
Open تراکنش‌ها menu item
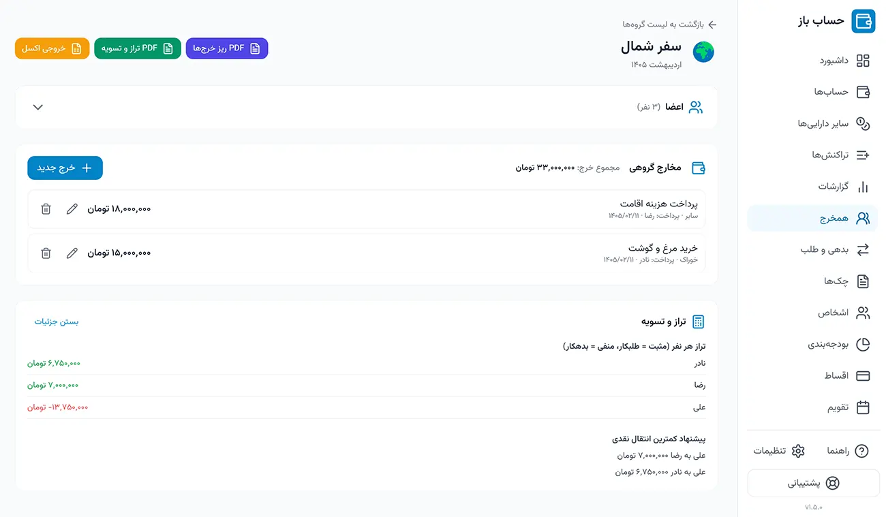pyautogui.click(x=812, y=155)
